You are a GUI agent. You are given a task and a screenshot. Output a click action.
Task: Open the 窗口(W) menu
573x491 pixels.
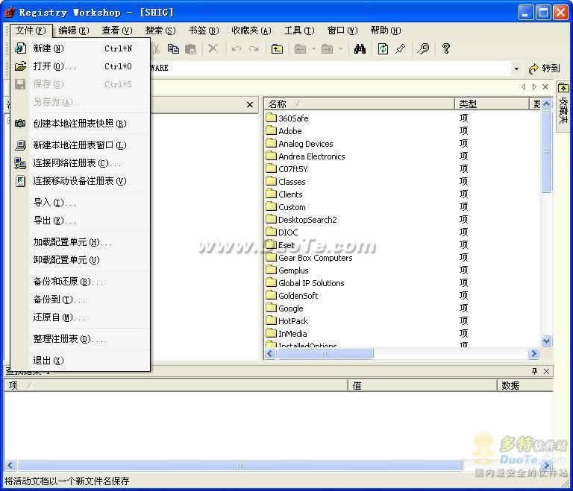click(342, 31)
